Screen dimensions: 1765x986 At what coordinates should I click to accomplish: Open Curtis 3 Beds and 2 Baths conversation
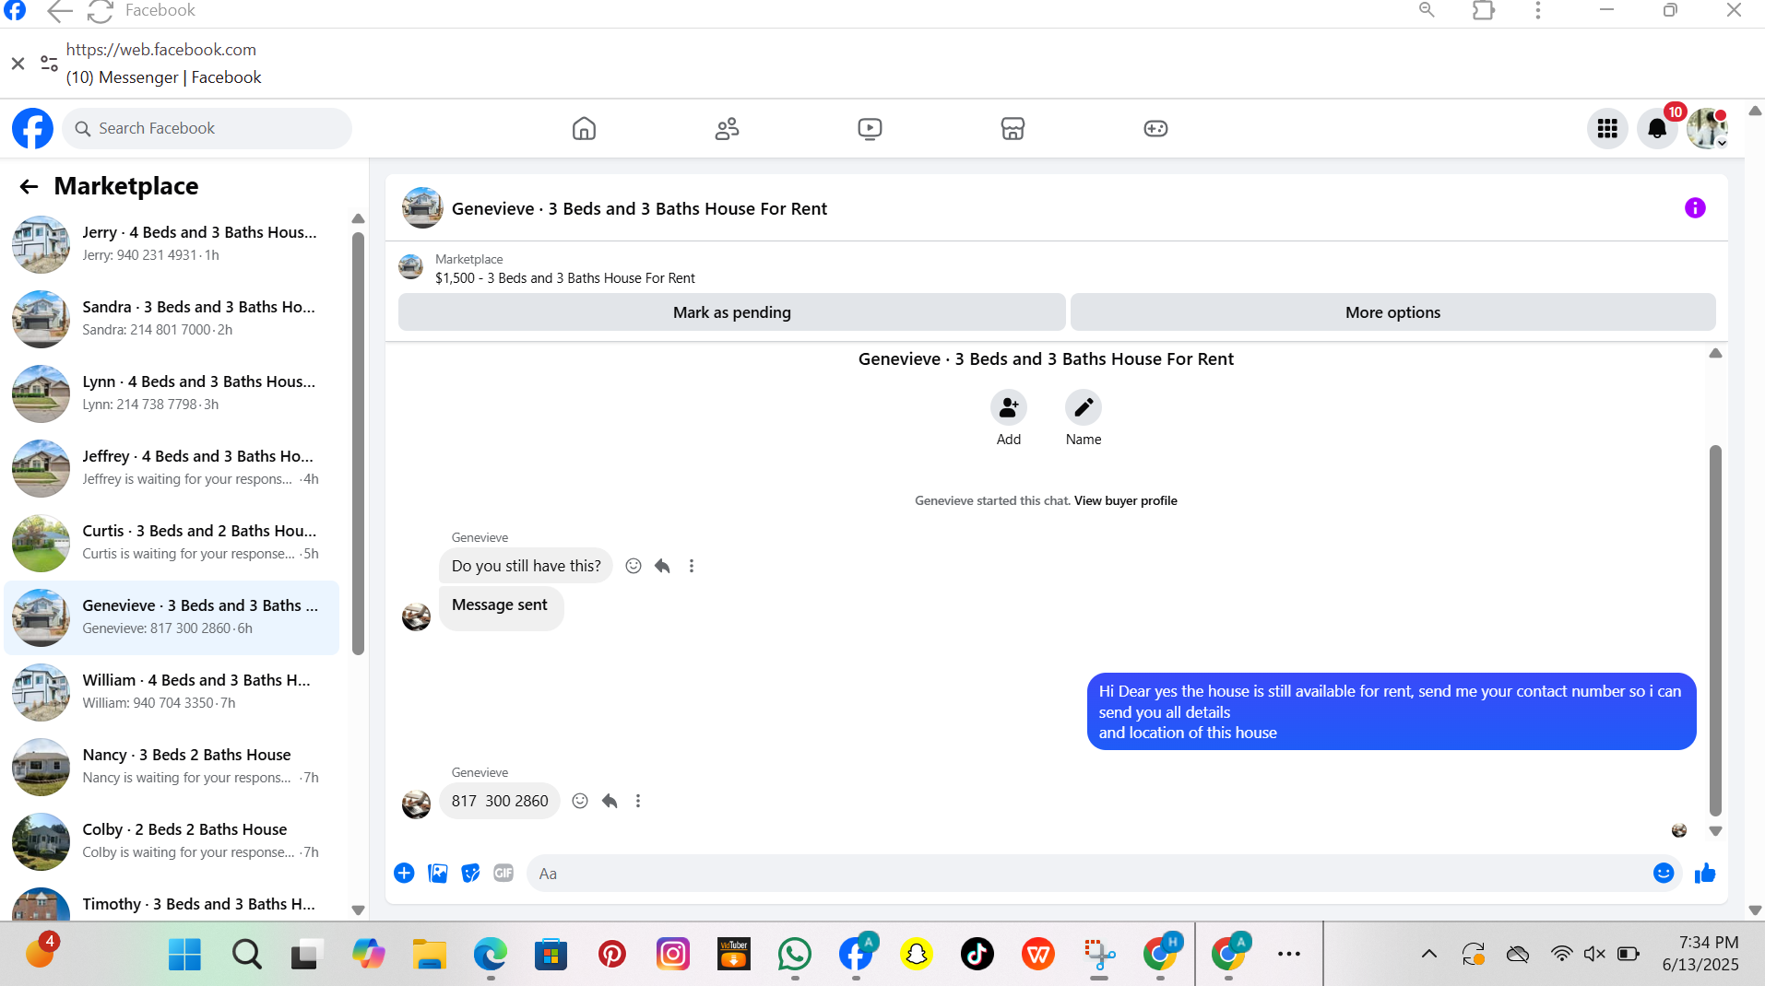point(172,542)
